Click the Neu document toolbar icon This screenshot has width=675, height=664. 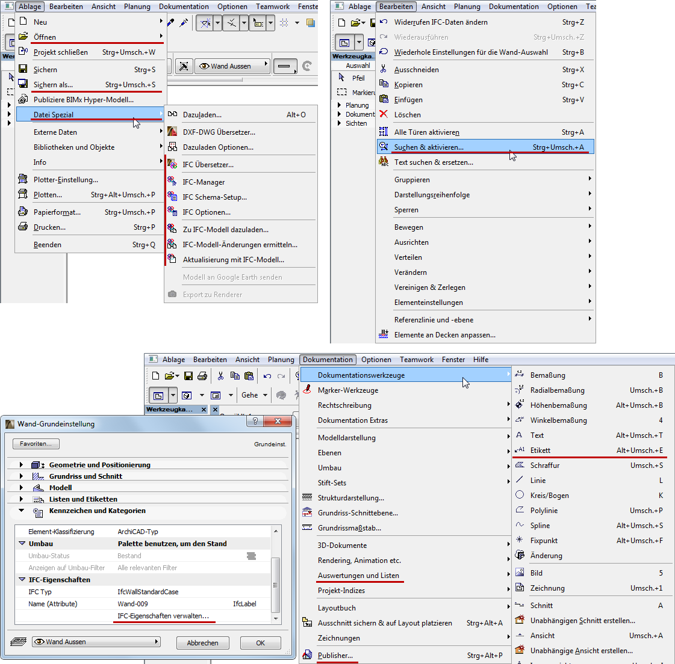click(156, 375)
